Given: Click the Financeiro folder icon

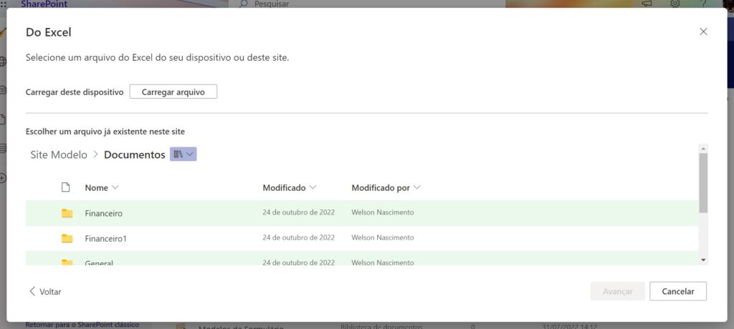Looking at the screenshot, I should click(x=67, y=213).
